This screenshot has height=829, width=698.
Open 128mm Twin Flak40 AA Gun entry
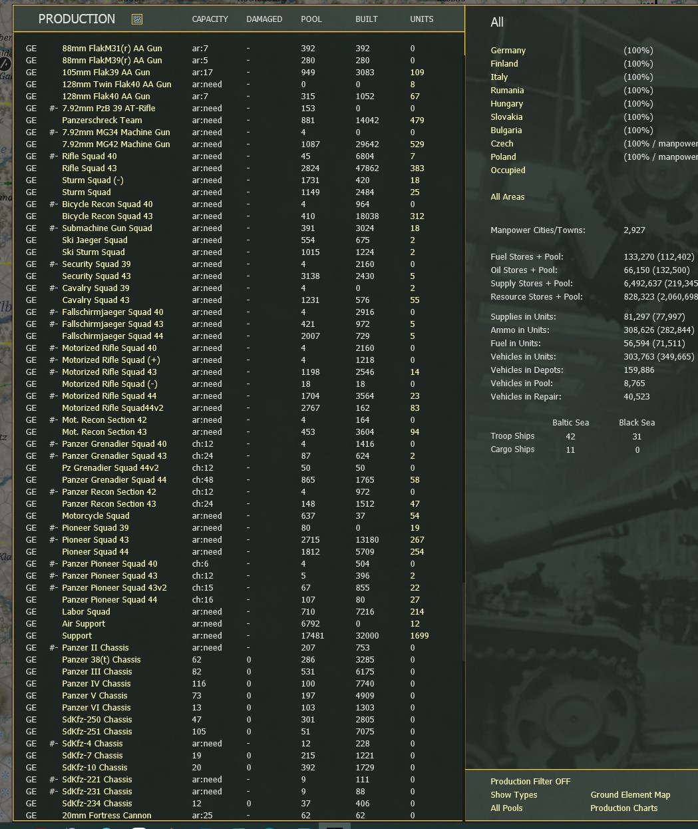pos(116,85)
